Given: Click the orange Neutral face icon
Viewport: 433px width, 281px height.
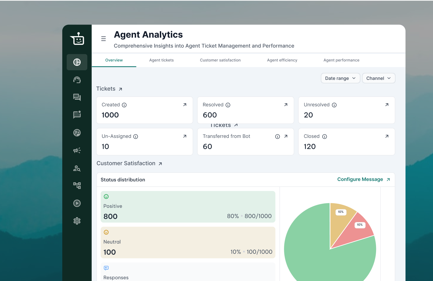Looking at the screenshot, I should click(x=106, y=232).
